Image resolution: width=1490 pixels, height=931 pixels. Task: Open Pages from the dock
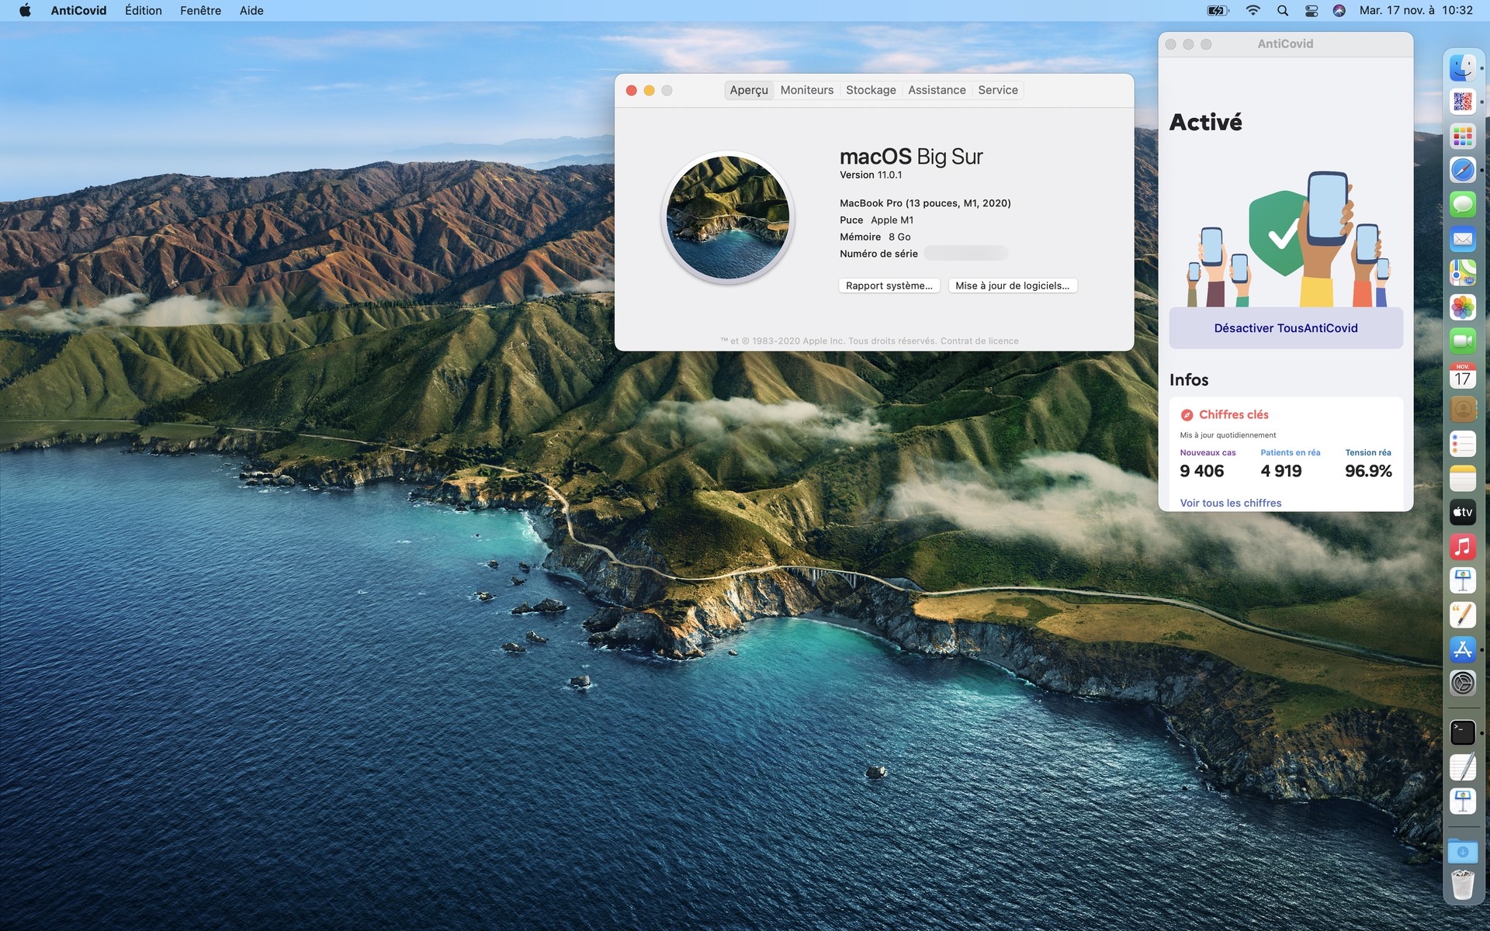coord(1462,614)
